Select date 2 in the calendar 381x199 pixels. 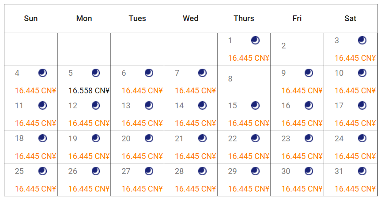283,46
